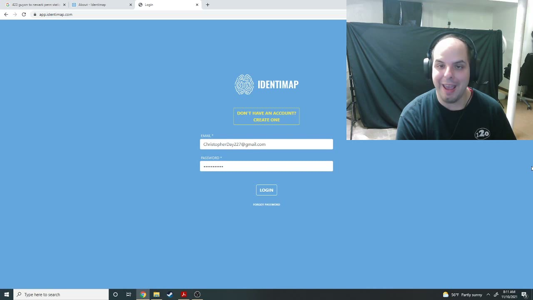Open OBS Studio from the taskbar
Image resolution: width=533 pixels, height=300 pixels.
click(197, 295)
